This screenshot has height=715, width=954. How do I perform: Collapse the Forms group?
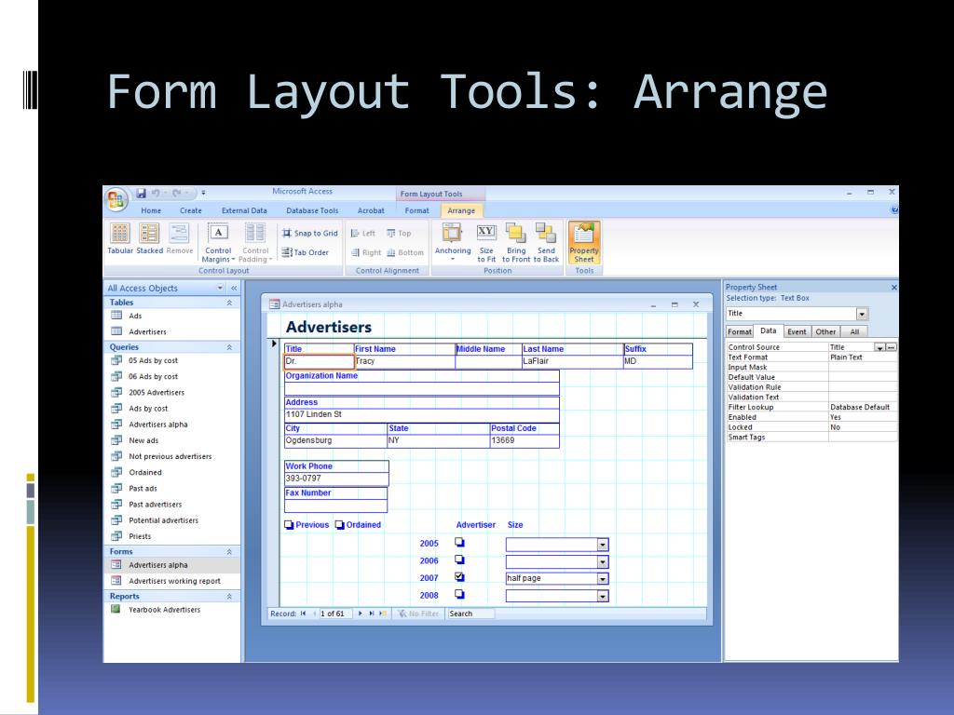pos(229,552)
